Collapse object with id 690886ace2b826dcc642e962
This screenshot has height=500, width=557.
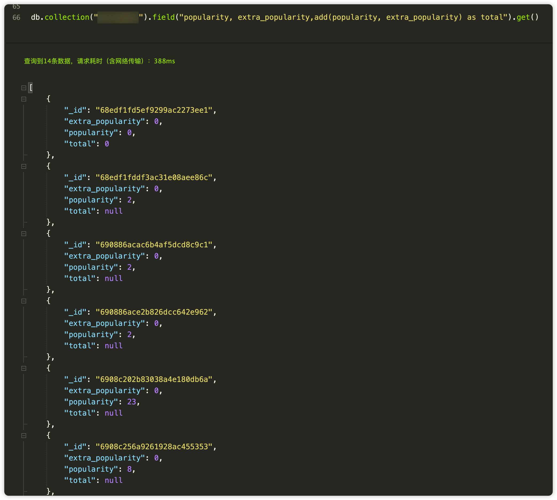tap(23, 301)
